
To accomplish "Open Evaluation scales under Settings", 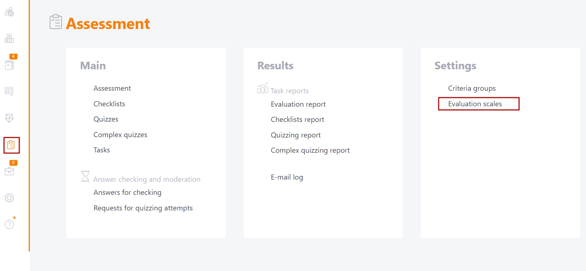I will click(475, 104).
